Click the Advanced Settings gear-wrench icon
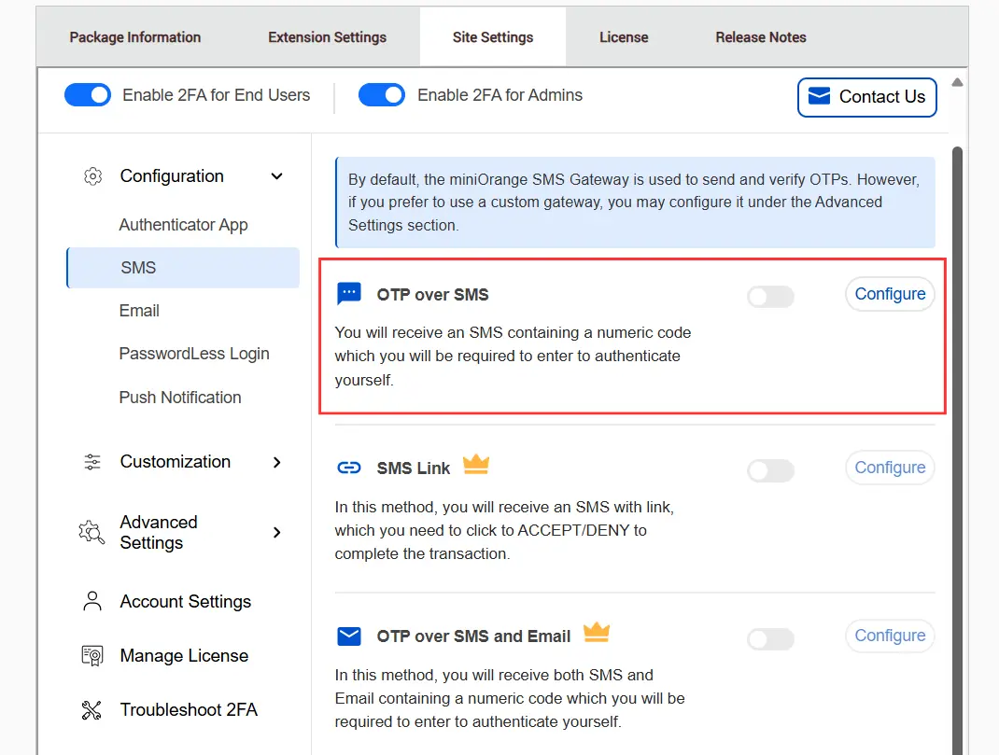This screenshot has height=755, width=999. point(91,532)
